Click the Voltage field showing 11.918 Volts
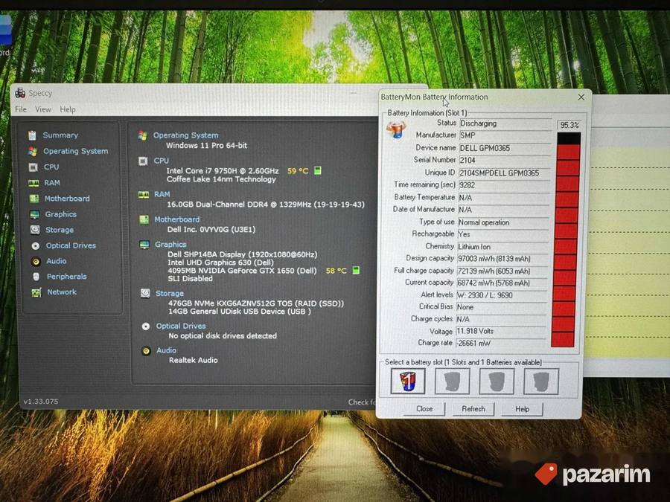This screenshot has width=670, height=502. pos(501,331)
